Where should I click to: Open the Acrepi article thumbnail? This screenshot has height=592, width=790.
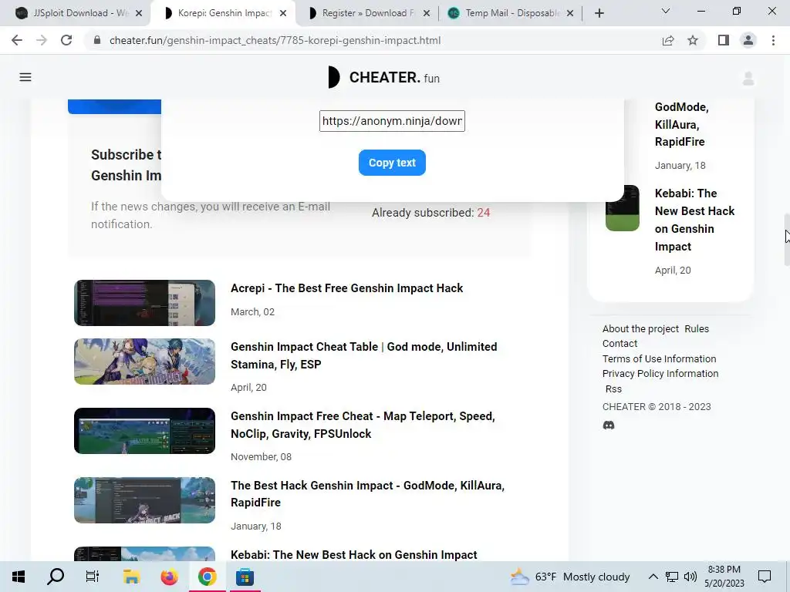click(144, 303)
